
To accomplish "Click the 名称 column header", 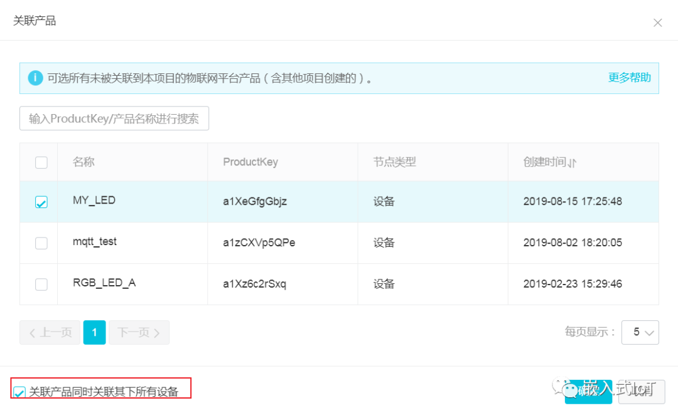I will pos(83,162).
